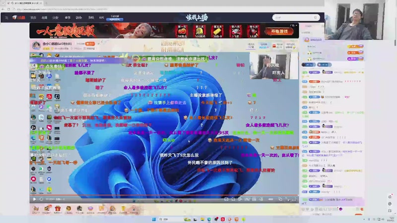This screenshot has height=223, width=397.
Task: Click the orange follow button beside streamer name
Action: pos(90,44)
